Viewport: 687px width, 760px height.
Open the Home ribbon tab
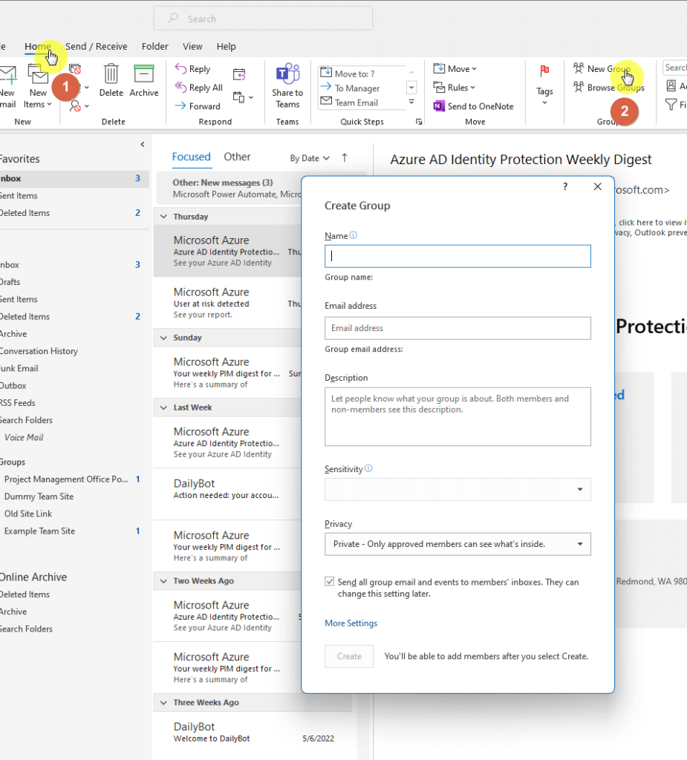click(37, 47)
